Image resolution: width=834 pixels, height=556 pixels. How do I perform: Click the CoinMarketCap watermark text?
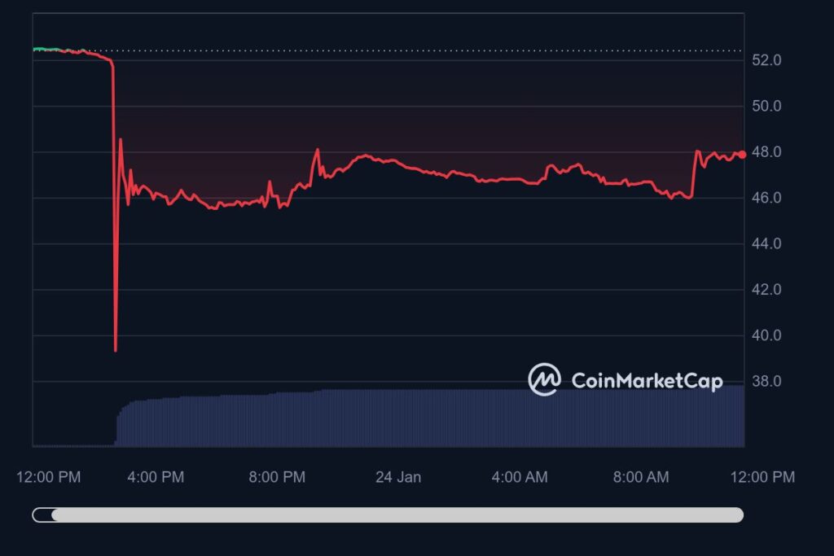647,381
